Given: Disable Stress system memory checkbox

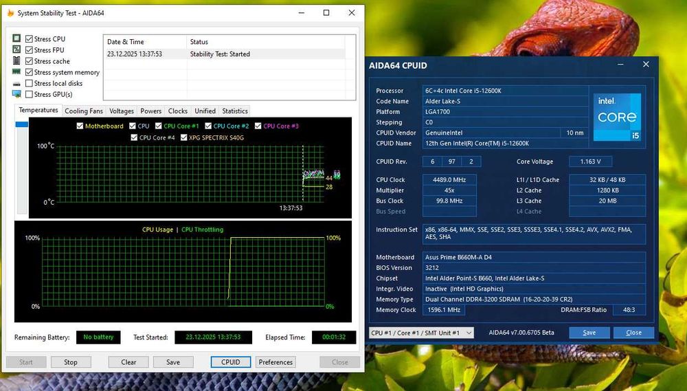Looking at the screenshot, I should pyautogui.click(x=29, y=72).
